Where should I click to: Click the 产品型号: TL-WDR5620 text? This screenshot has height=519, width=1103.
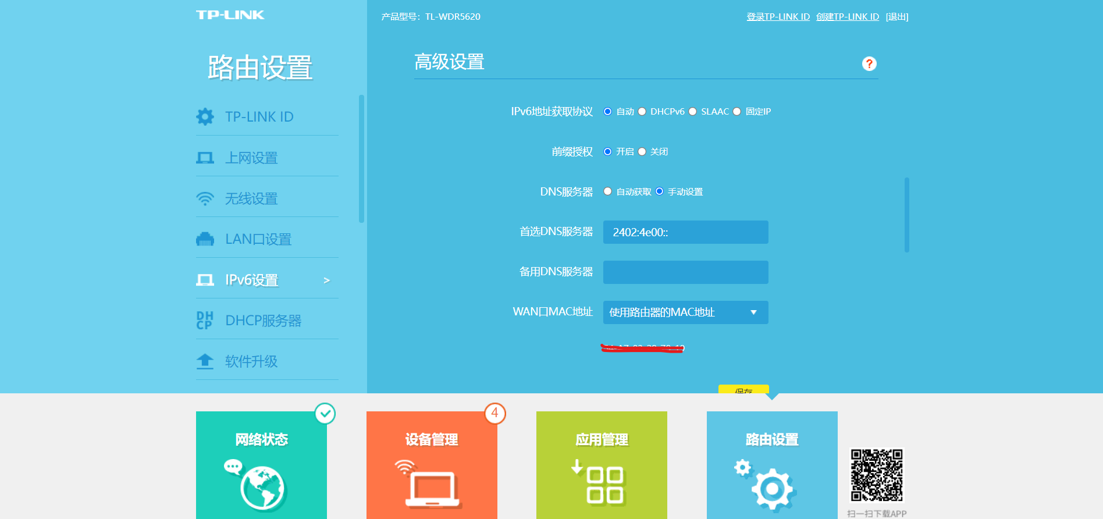coord(430,16)
